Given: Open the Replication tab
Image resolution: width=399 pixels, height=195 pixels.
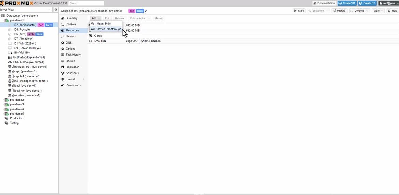Looking at the screenshot, I should 73,67.
